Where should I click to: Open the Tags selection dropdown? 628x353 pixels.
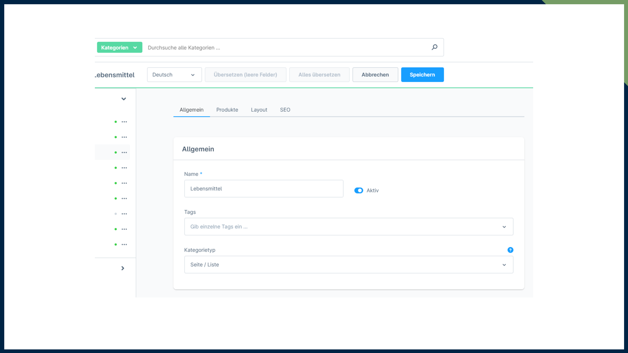[348, 227]
